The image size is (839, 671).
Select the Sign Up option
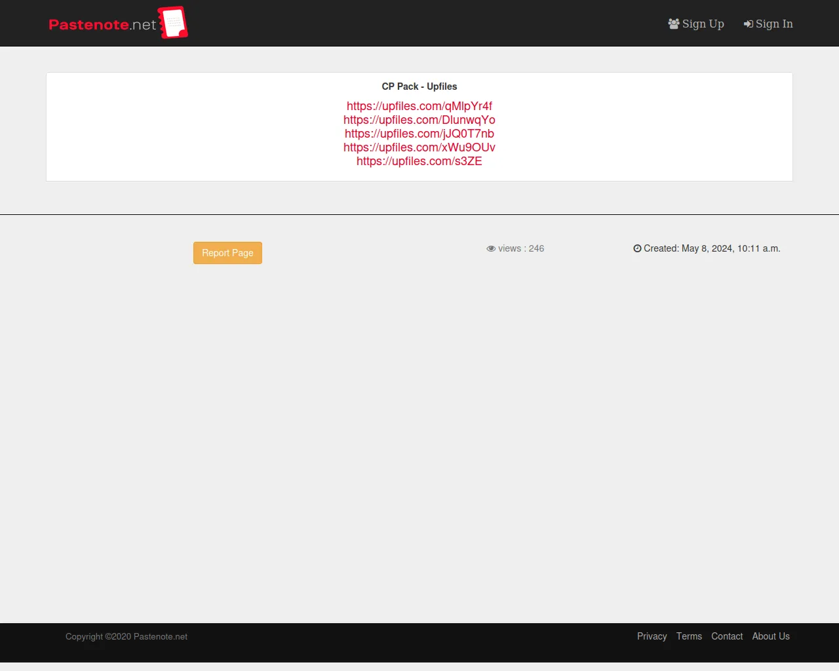coord(703,24)
